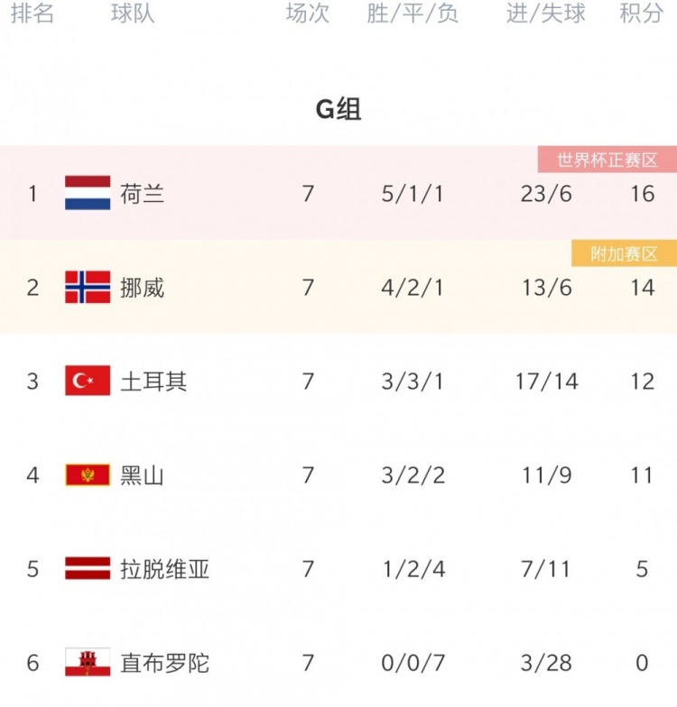
Task: Click the 附加赛区 yellow badge
Action: [625, 253]
